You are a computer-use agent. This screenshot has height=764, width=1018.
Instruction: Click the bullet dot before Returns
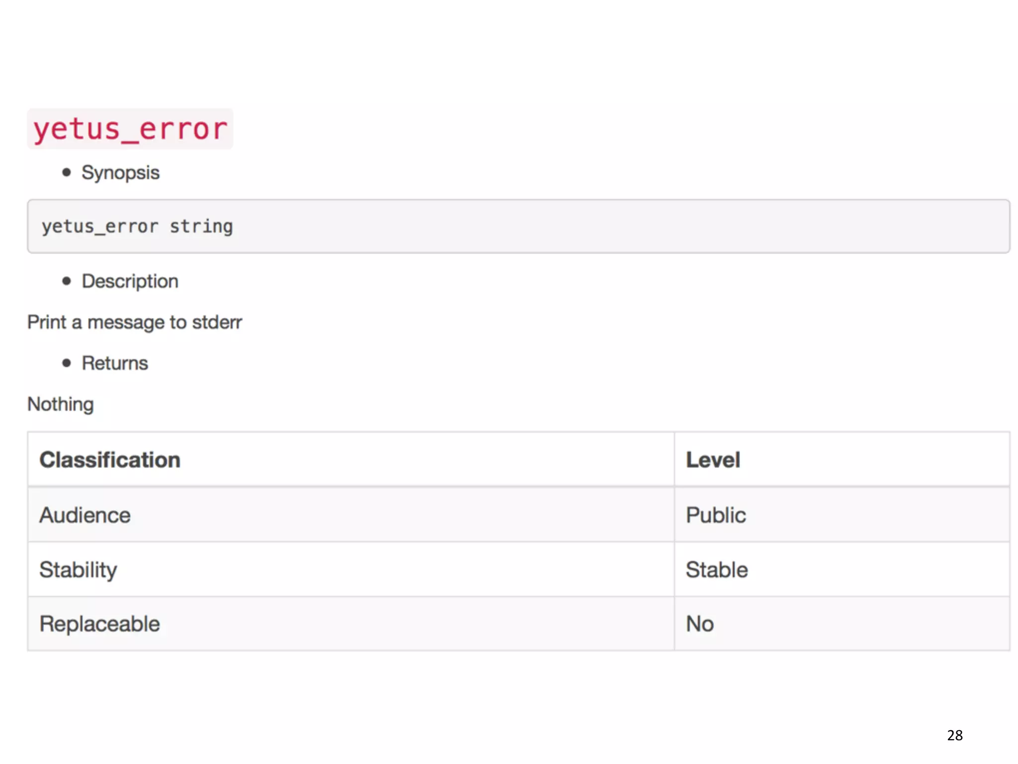point(67,363)
